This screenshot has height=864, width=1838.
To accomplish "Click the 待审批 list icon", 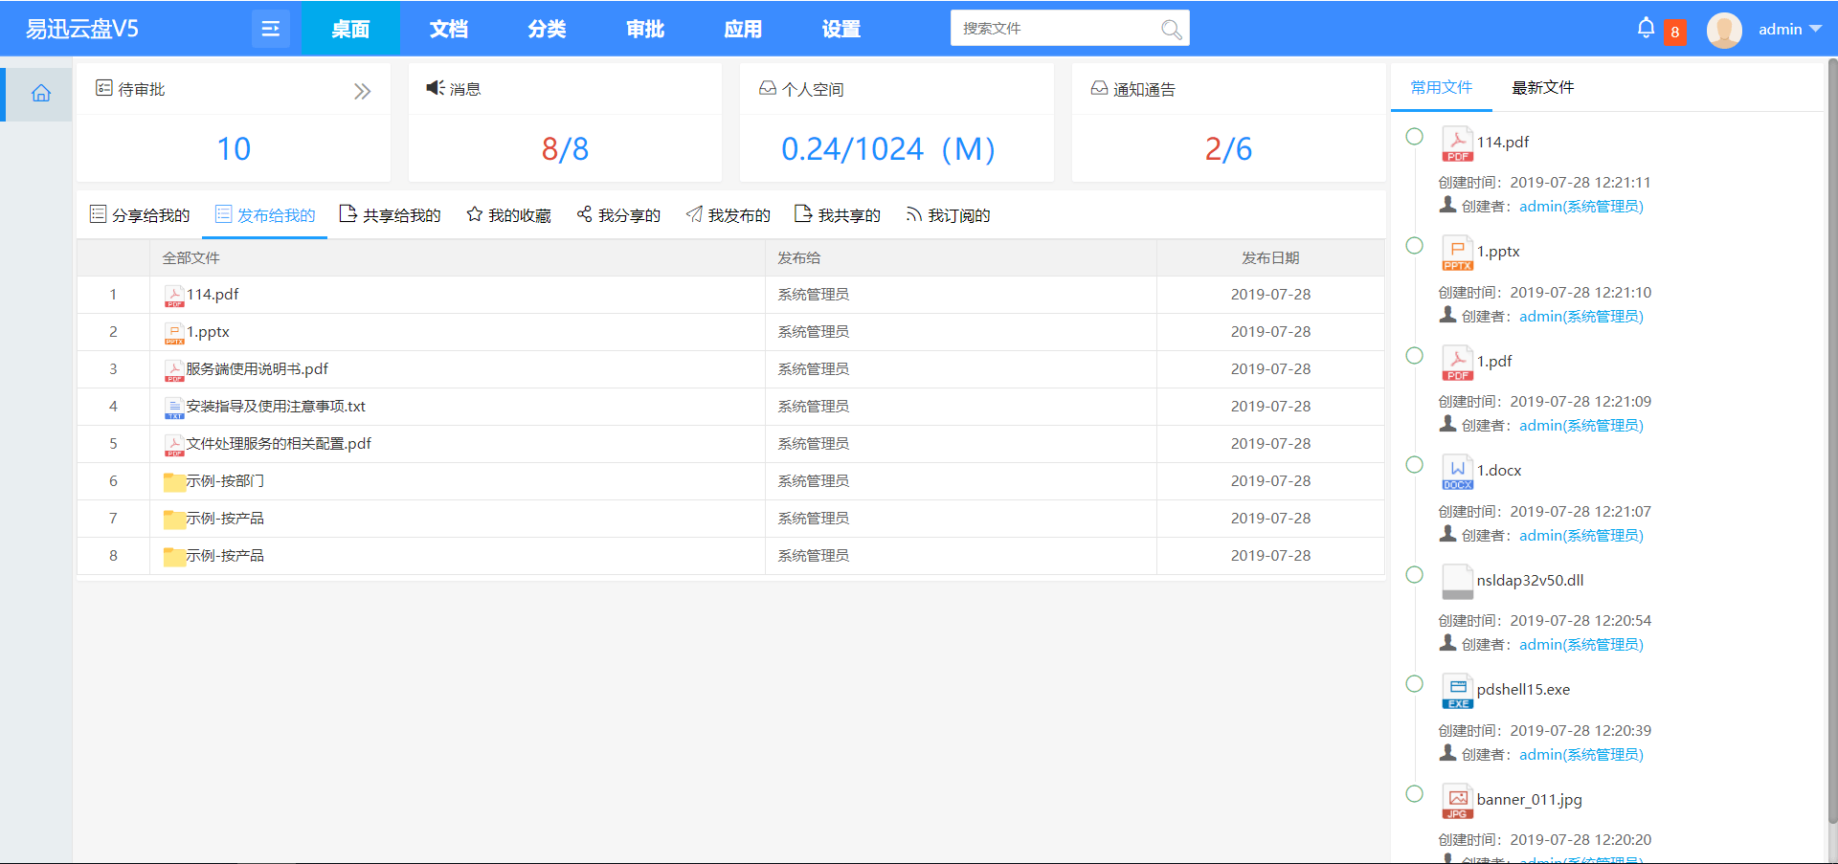I will [x=103, y=88].
